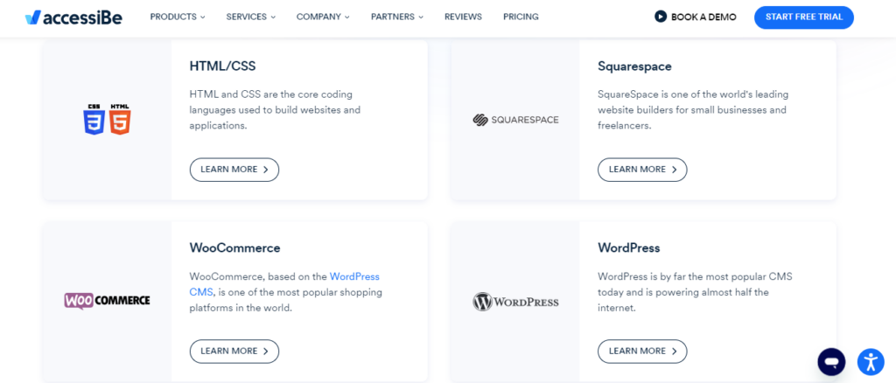
Task: Click Learn More under WooCommerce
Action: (234, 351)
